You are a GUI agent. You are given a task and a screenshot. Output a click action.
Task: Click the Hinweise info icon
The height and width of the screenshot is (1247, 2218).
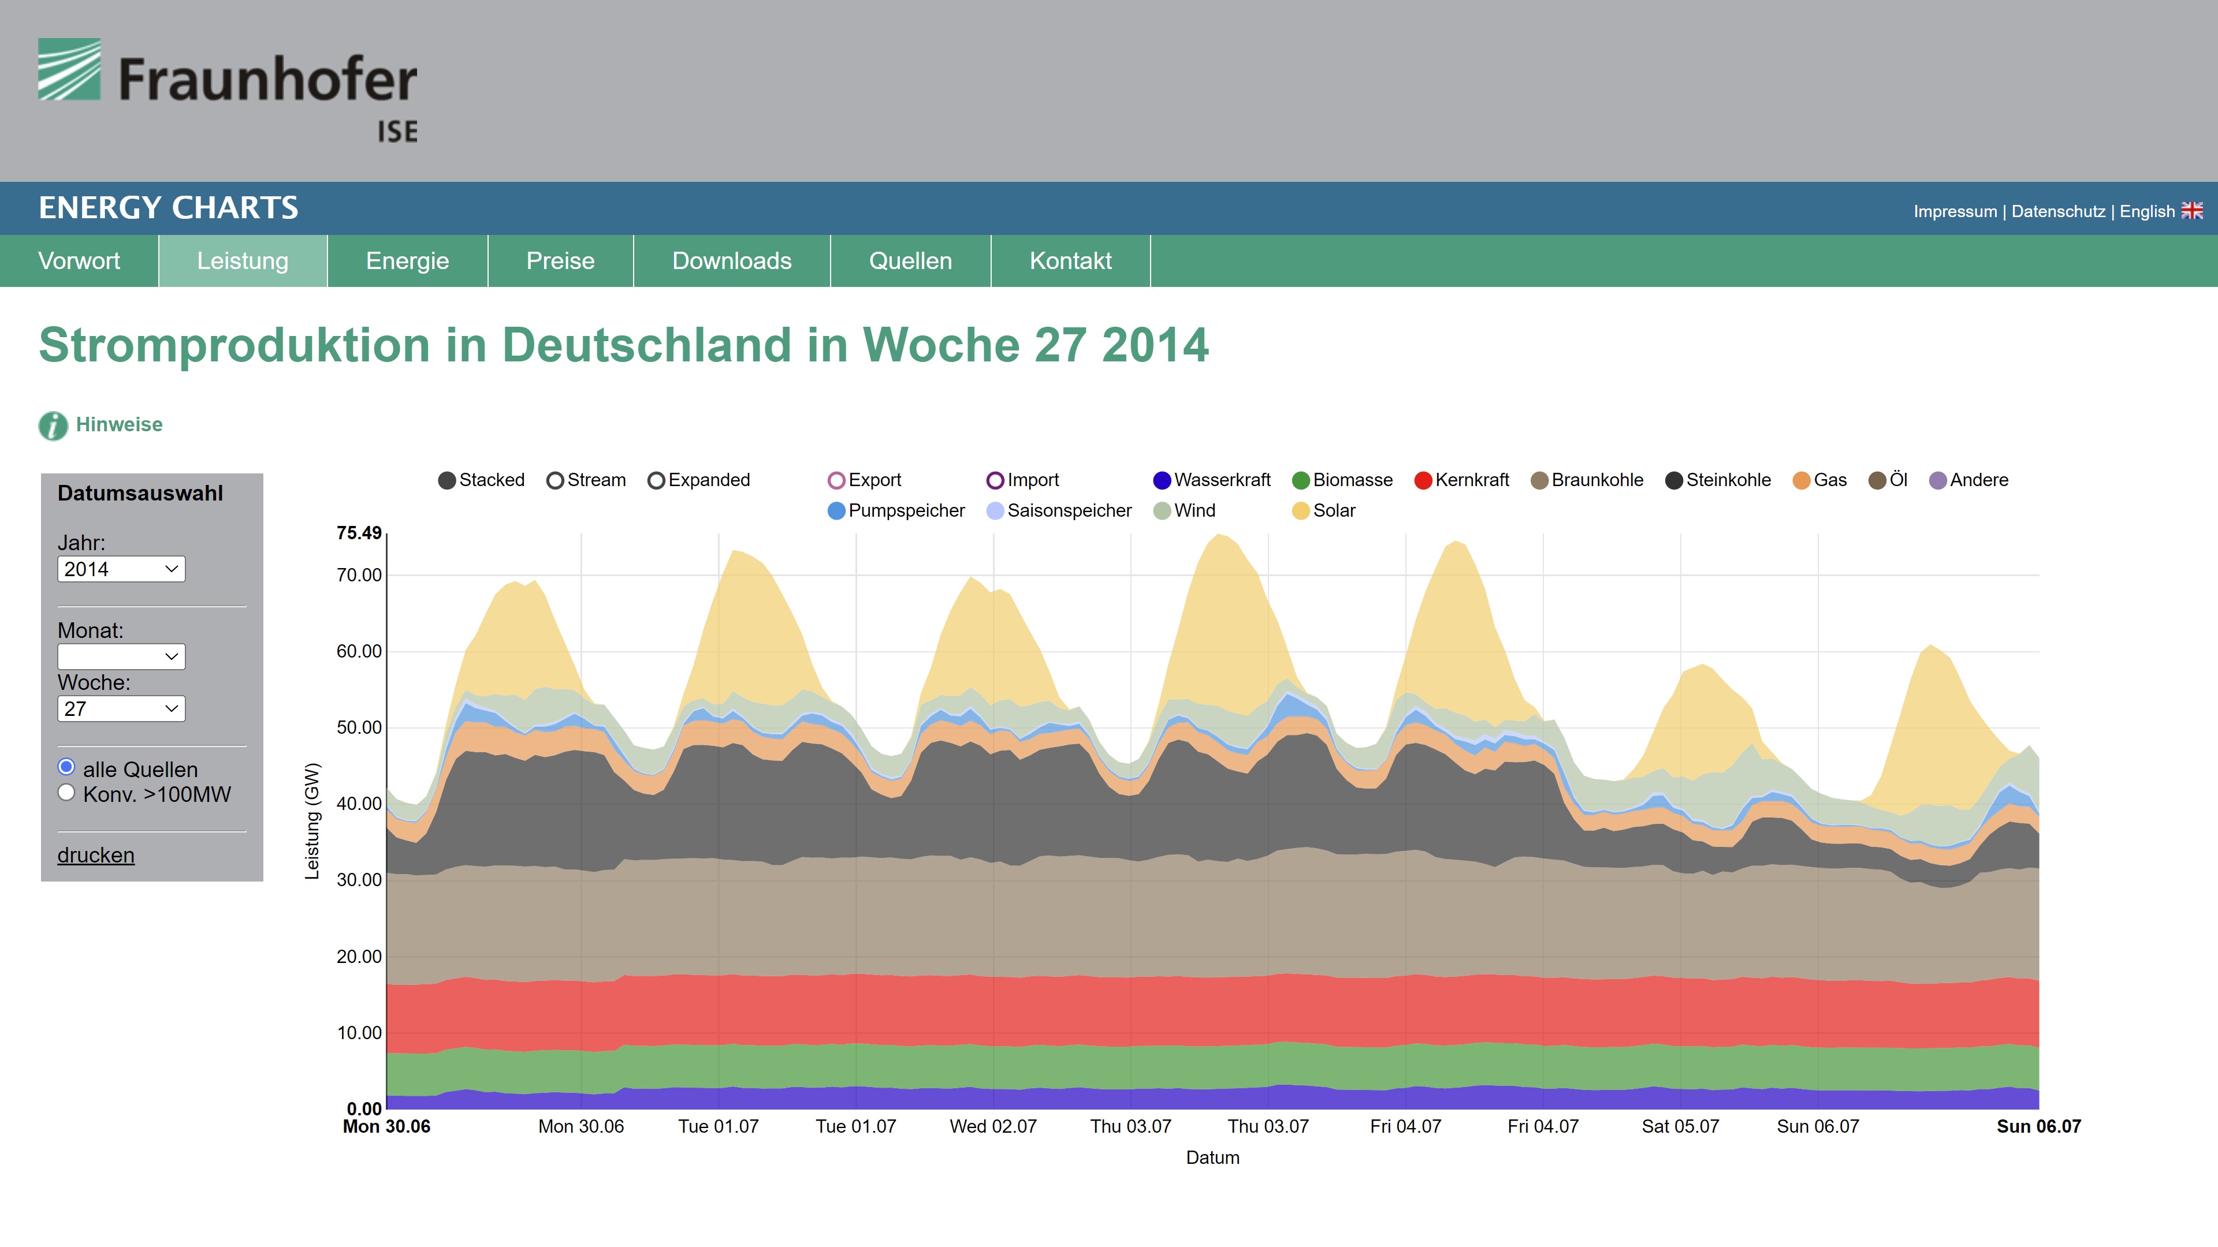[x=53, y=425]
